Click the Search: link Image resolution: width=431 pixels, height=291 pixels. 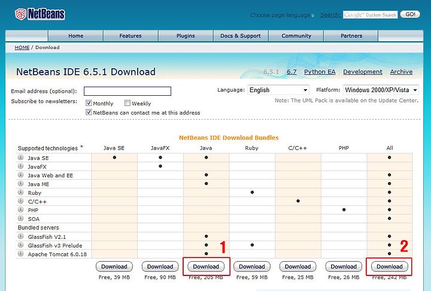(330, 14)
